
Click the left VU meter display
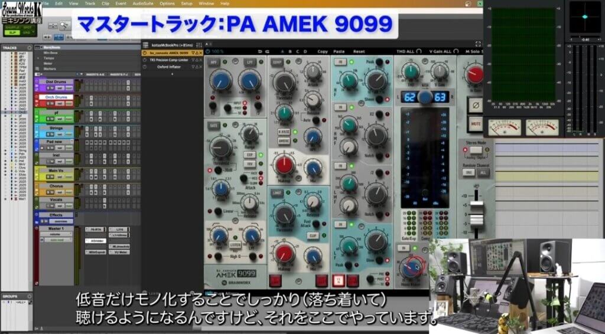pyautogui.click(x=504, y=127)
